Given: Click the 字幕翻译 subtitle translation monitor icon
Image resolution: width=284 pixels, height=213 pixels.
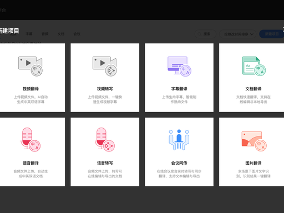Looking at the screenshot, I should point(179,66).
